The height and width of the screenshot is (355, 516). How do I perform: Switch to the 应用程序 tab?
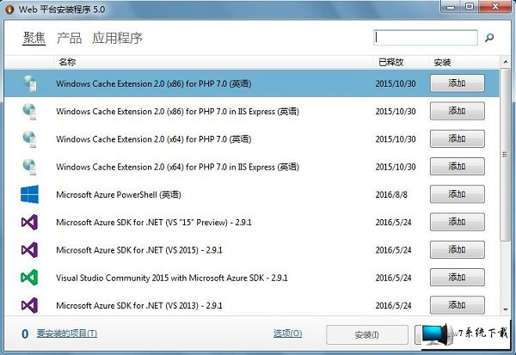tap(117, 38)
